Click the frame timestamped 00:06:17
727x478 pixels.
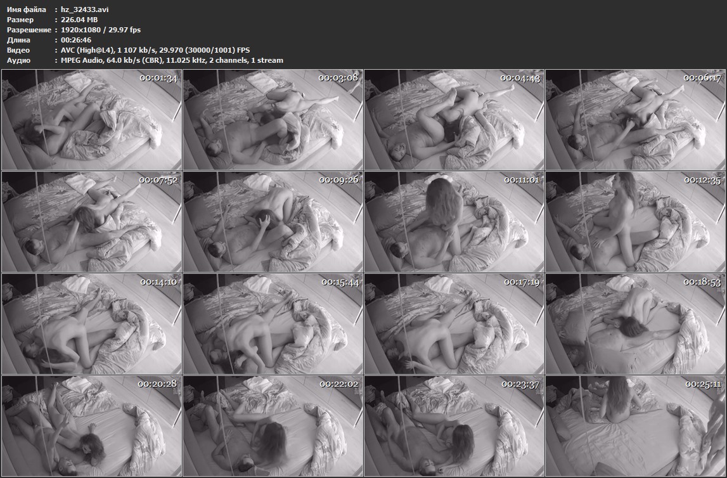[635, 119]
